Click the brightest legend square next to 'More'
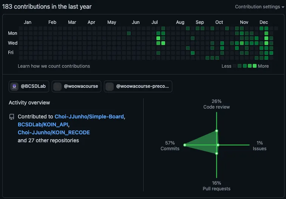 click(x=255, y=66)
